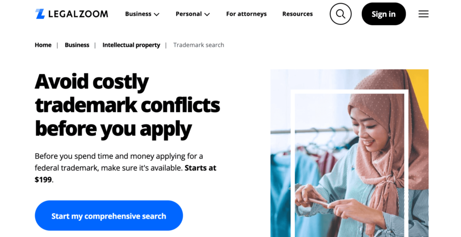The width and height of the screenshot is (461, 237).
Task: Open the Business navigation menu
Action: [142, 14]
